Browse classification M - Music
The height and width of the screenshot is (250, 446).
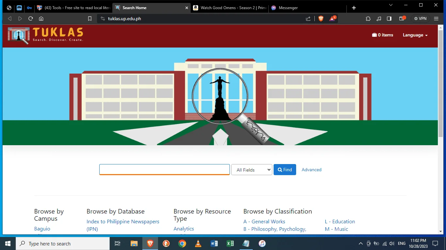[337, 229]
